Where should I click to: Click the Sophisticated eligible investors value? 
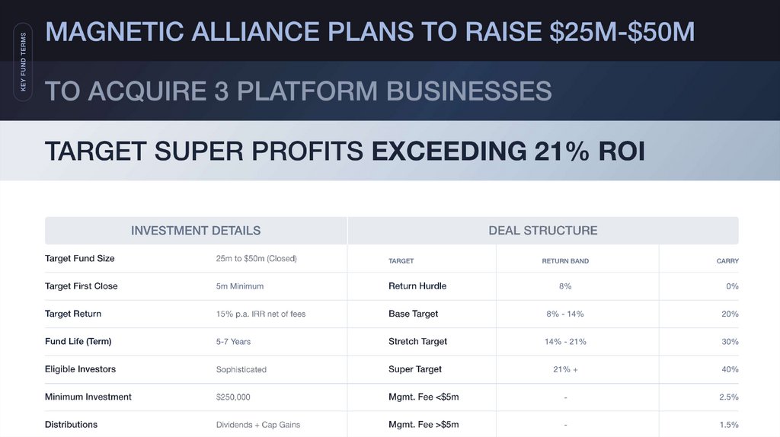[241, 370]
